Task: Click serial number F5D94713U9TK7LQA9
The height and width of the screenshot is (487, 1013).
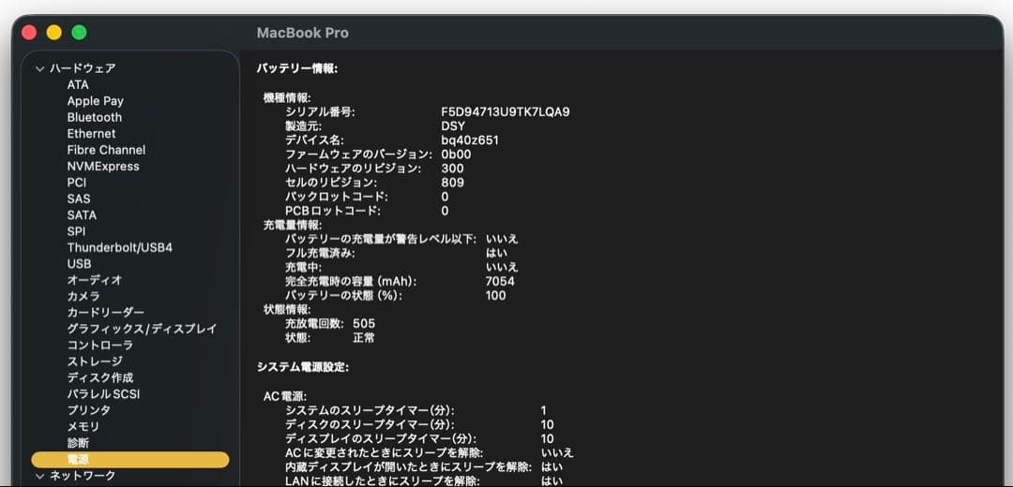Action: coord(506,112)
